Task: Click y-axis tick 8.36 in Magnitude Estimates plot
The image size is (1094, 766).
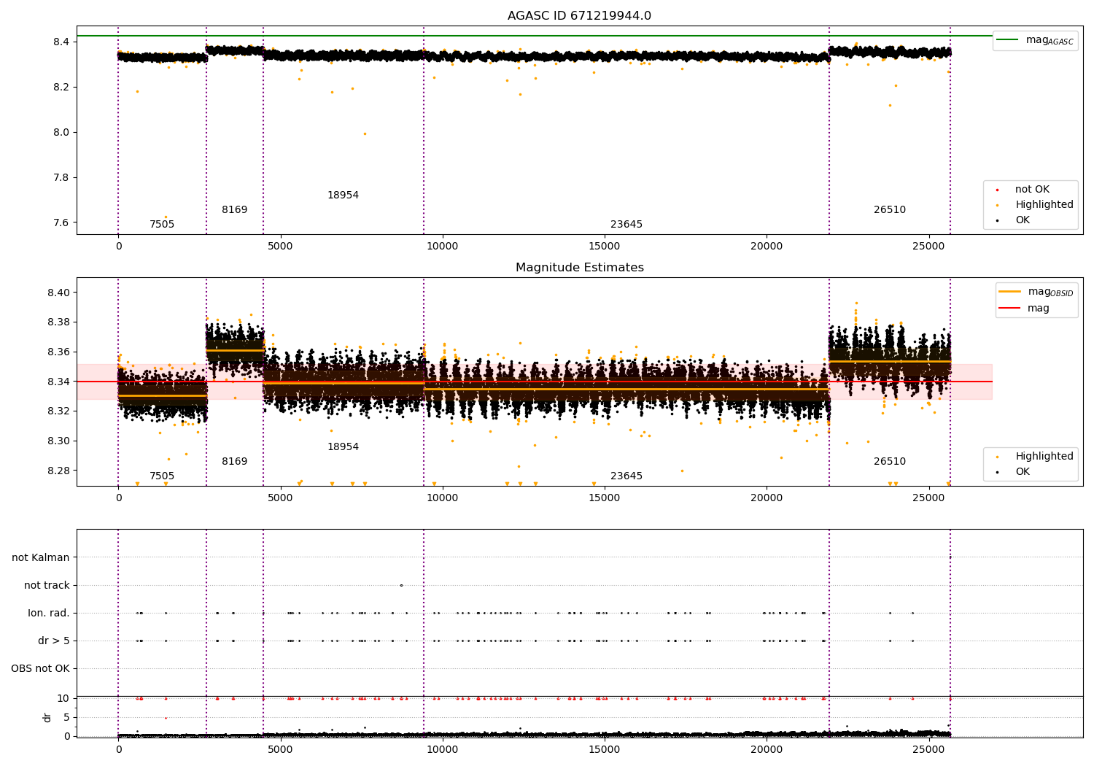Action: click(x=58, y=352)
